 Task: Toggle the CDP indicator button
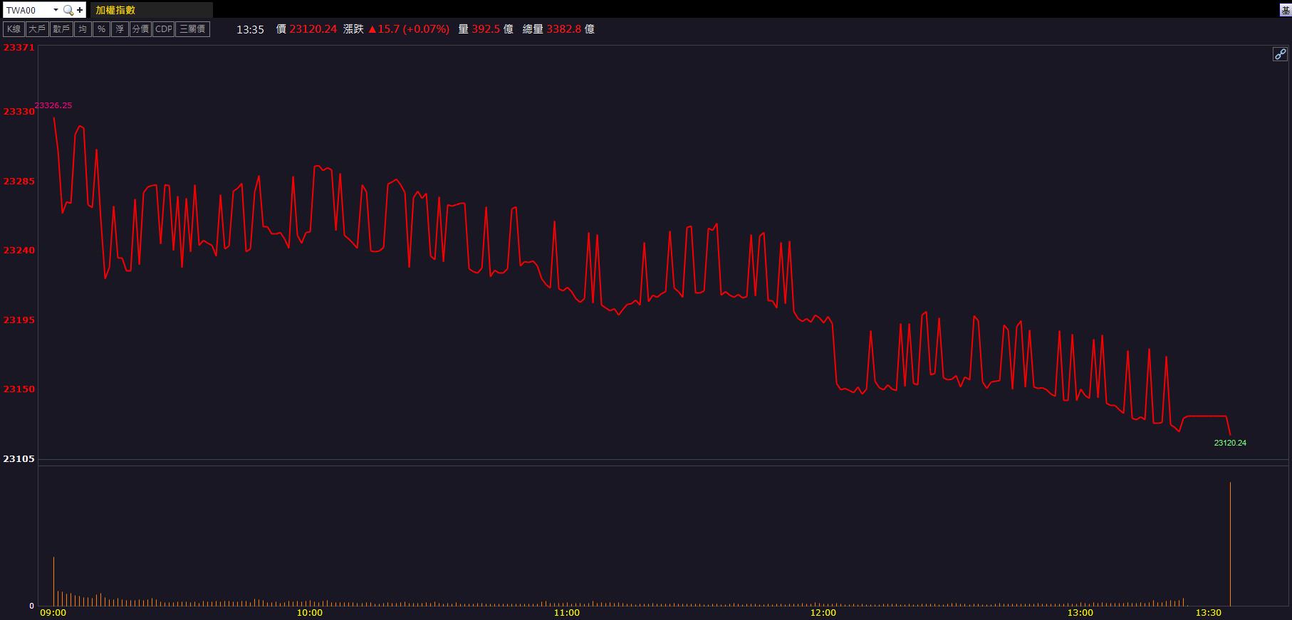(164, 29)
